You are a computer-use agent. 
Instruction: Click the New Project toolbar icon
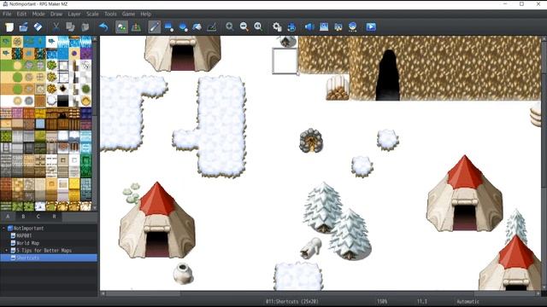9,26
